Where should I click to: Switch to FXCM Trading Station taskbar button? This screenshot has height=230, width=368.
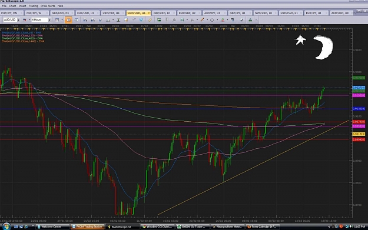(x=88, y=226)
